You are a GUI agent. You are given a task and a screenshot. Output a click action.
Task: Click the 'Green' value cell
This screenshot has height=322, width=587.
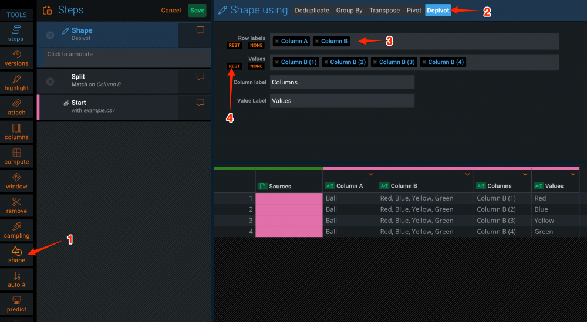(555, 232)
